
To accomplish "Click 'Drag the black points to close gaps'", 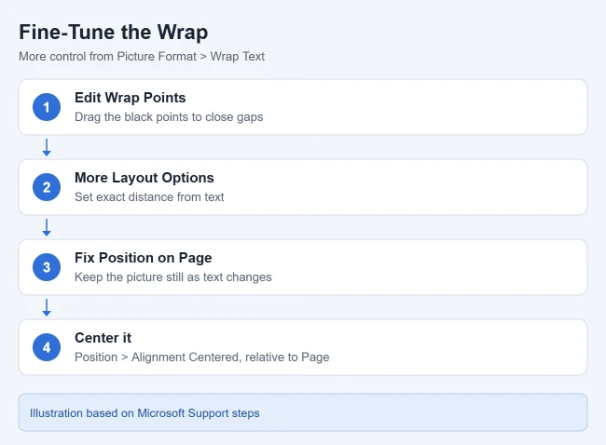I will tap(169, 117).
